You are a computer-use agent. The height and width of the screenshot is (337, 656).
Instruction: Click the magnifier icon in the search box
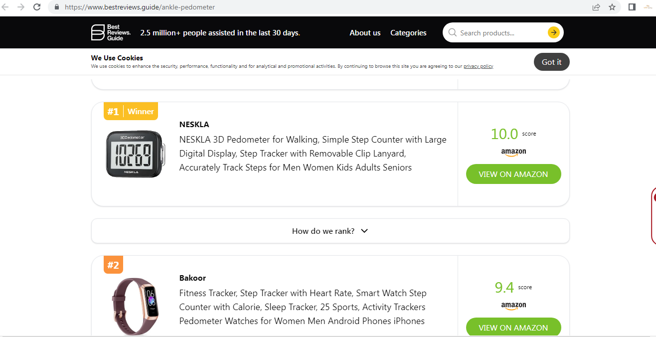click(x=453, y=32)
